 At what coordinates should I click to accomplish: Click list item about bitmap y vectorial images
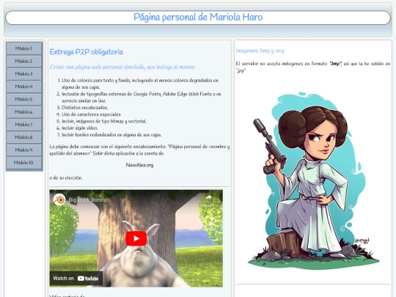(x=104, y=121)
